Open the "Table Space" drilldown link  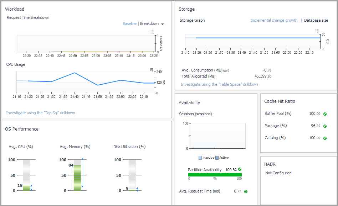click(x=219, y=84)
